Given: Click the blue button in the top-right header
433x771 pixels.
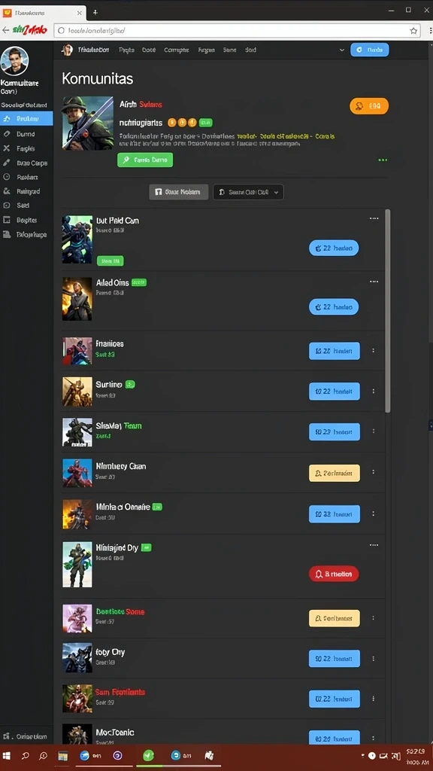Looking at the screenshot, I should (370, 50).
